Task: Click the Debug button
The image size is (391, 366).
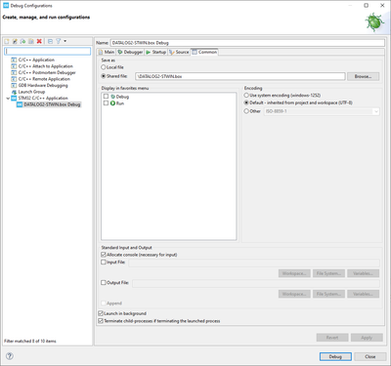Action: coord(335,356)
